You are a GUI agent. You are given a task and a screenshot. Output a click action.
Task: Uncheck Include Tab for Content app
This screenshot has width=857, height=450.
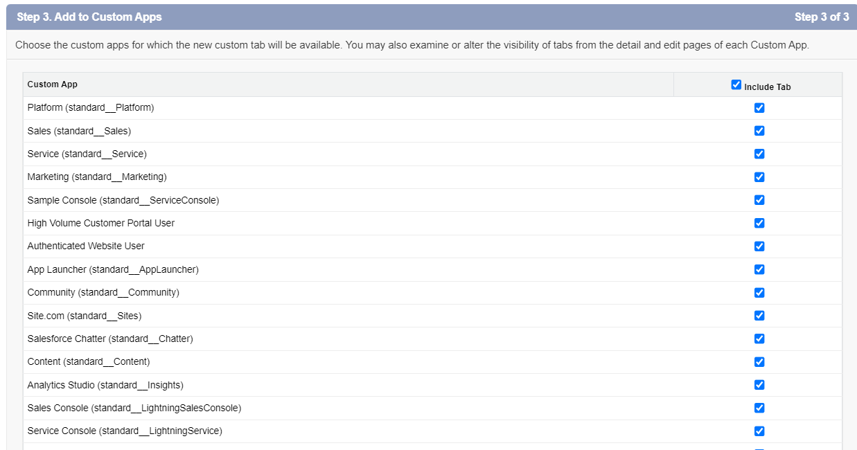point(759,362)
